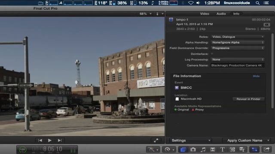
Task: Open Alpha Handling dropdown
Action: tap(238, 42)
